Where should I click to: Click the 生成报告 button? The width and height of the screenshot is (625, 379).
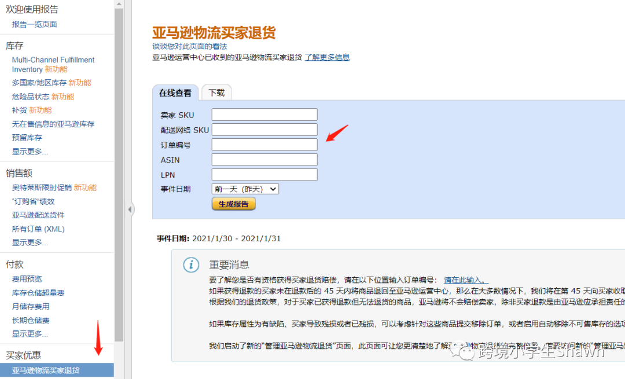coord(233,204)
